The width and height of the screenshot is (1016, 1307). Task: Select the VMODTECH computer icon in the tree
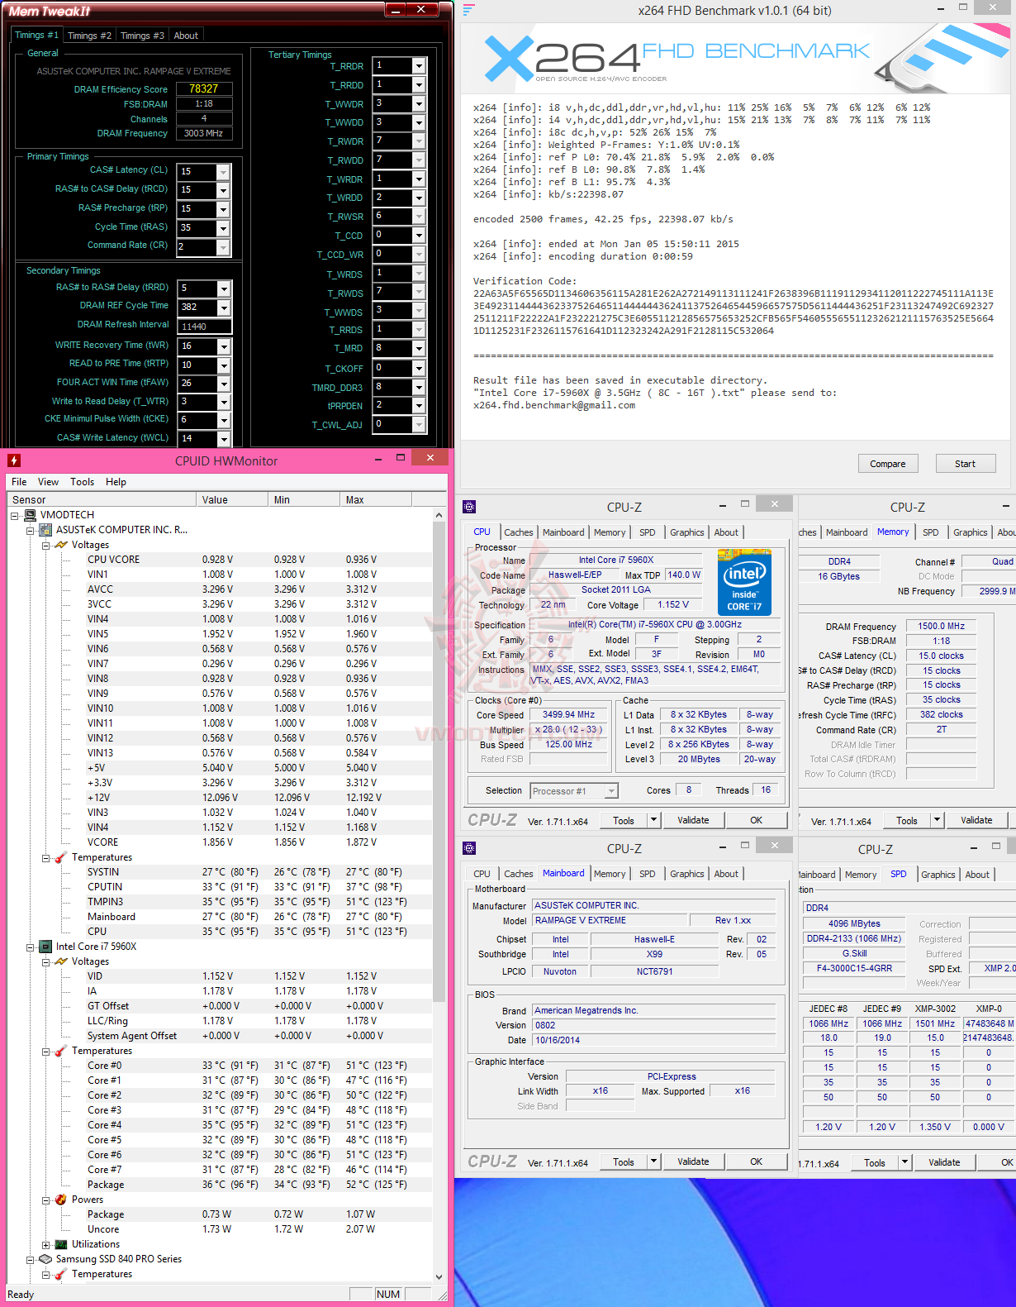[x=31, y=515]
